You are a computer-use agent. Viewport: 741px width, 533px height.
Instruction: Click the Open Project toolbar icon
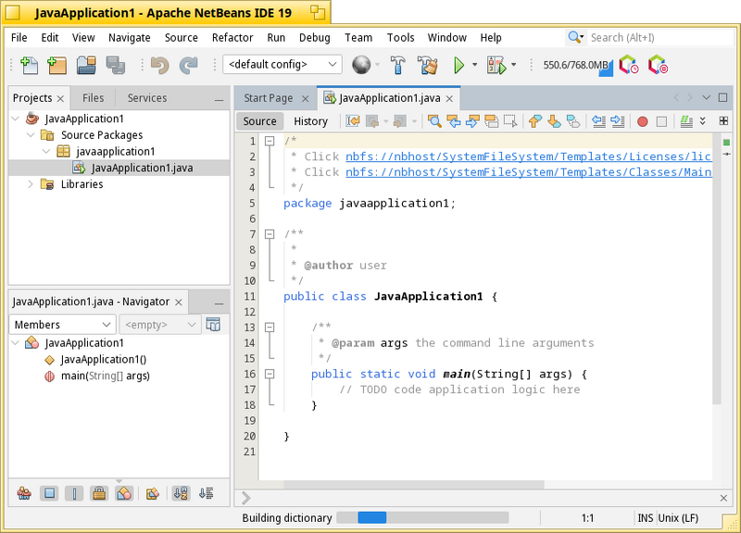86,65
